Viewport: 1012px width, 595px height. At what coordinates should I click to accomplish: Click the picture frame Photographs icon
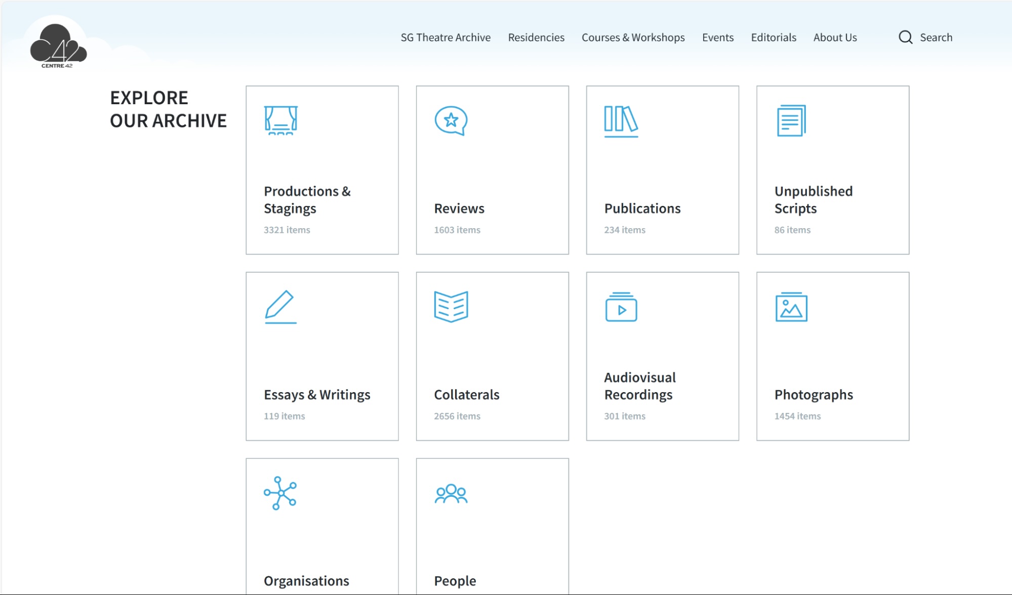click(791, 307)
